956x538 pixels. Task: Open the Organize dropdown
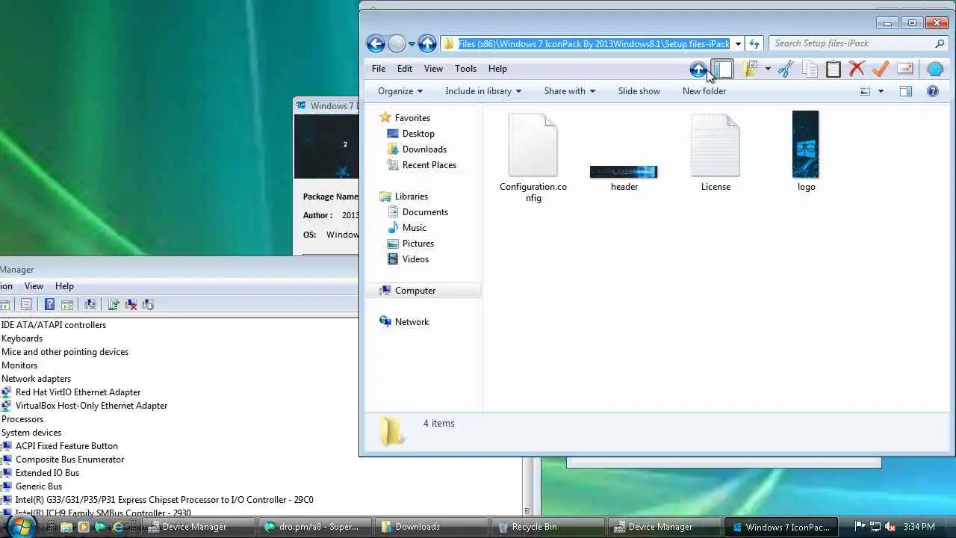[x=400, y=91]
